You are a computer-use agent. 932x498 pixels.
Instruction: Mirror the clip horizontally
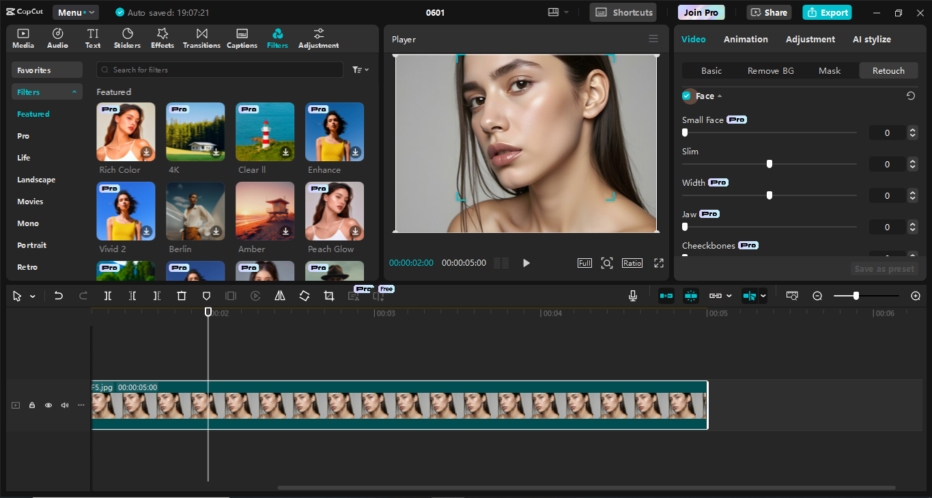[x=280, y=295]
